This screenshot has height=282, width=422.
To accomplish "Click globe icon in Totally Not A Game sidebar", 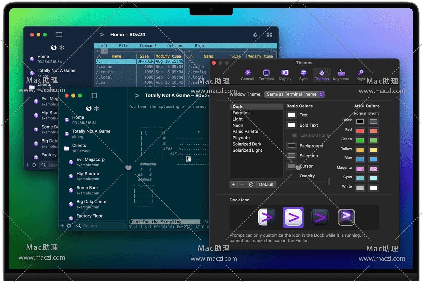I will point(88,108).
